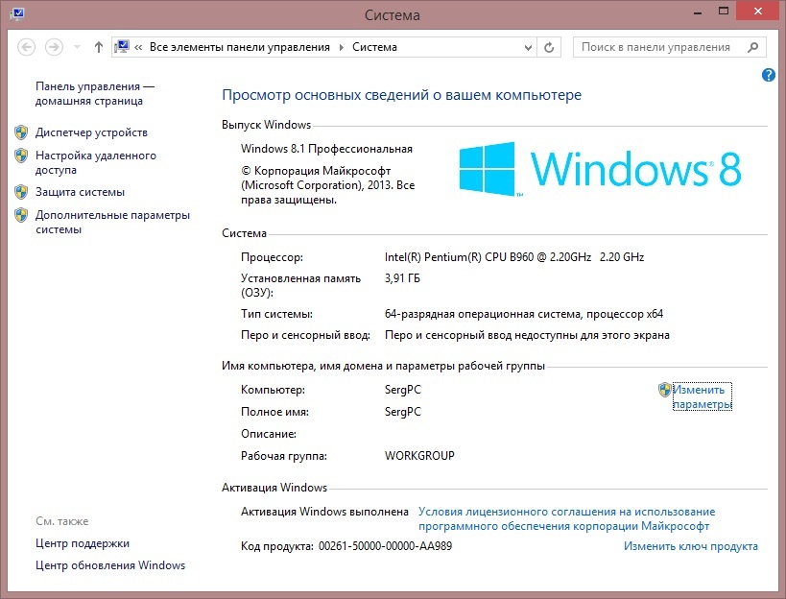Open Центр обновления Windows link
This screenshot has width=786, height=599.
tap(110, 565)
